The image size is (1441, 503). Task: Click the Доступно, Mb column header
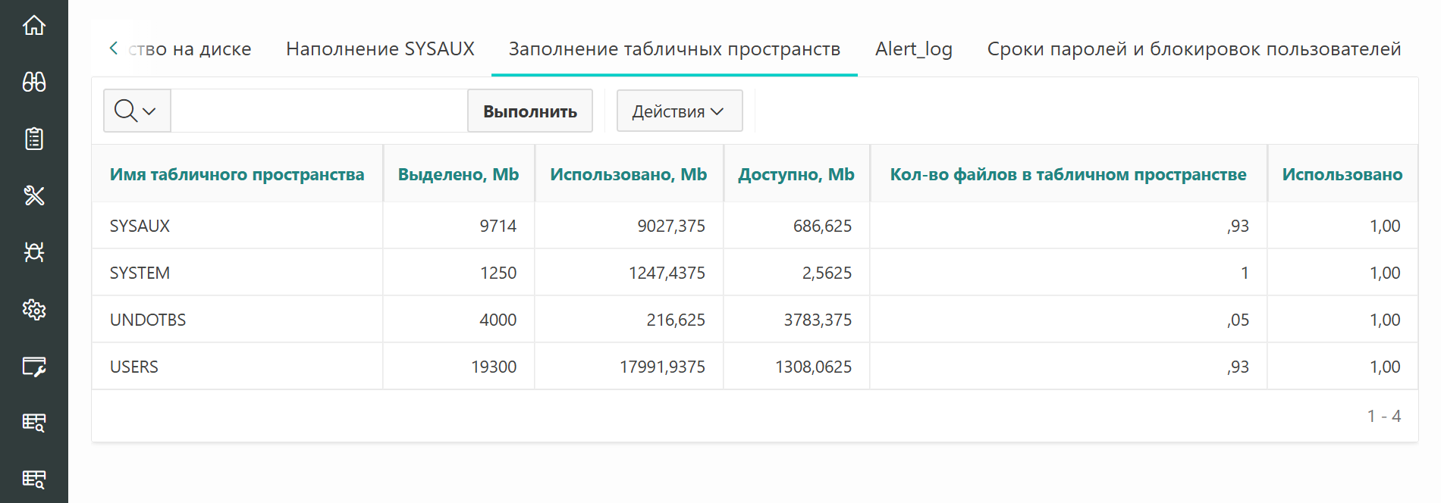click(796, 174)
